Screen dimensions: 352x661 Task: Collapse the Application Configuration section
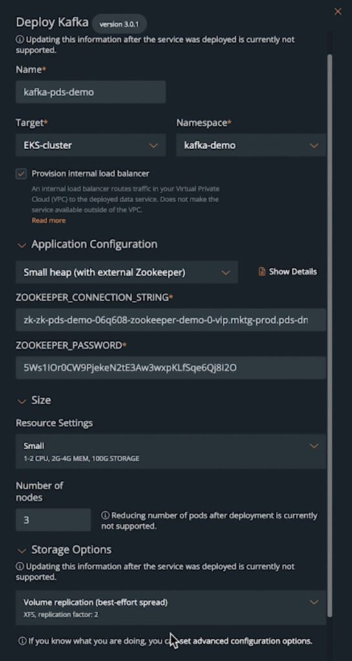tap(21, 245)
